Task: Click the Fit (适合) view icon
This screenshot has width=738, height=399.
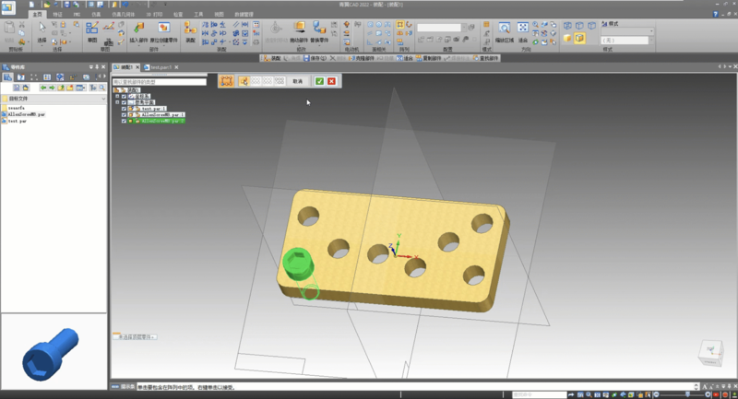Action: click(523, 29)
